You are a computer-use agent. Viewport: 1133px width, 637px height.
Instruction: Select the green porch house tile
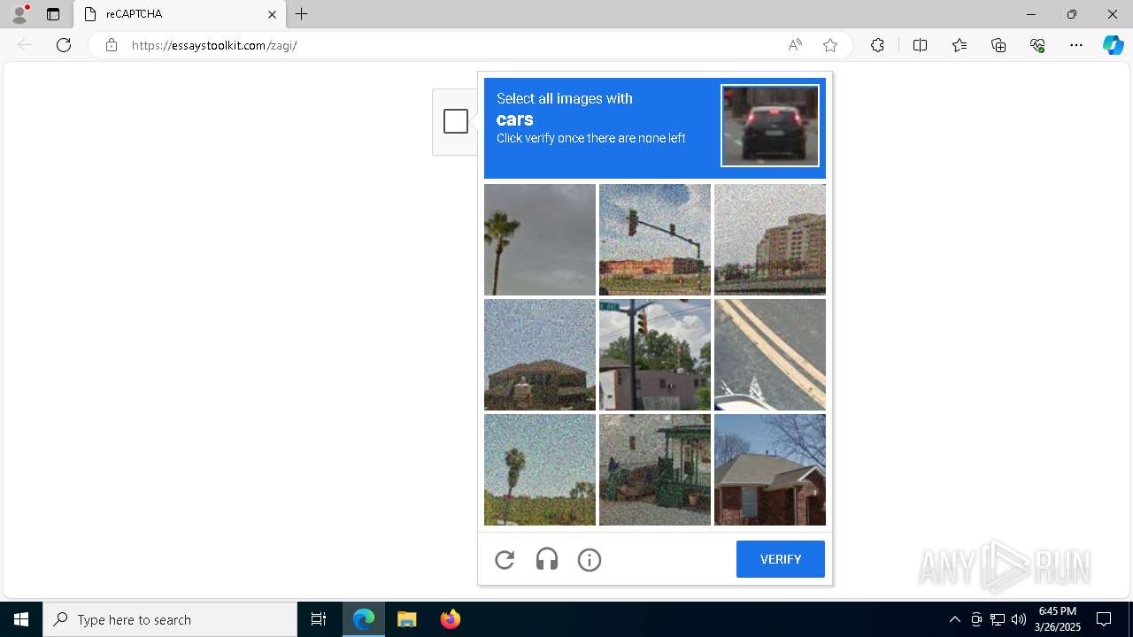click(x=655, y=470)
